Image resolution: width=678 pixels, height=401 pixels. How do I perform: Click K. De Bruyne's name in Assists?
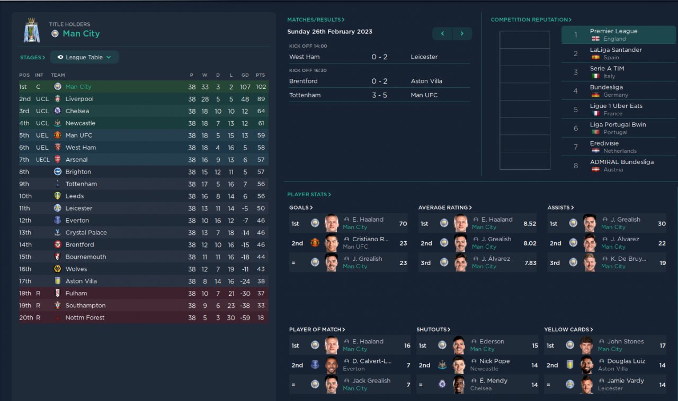(628, 259)
